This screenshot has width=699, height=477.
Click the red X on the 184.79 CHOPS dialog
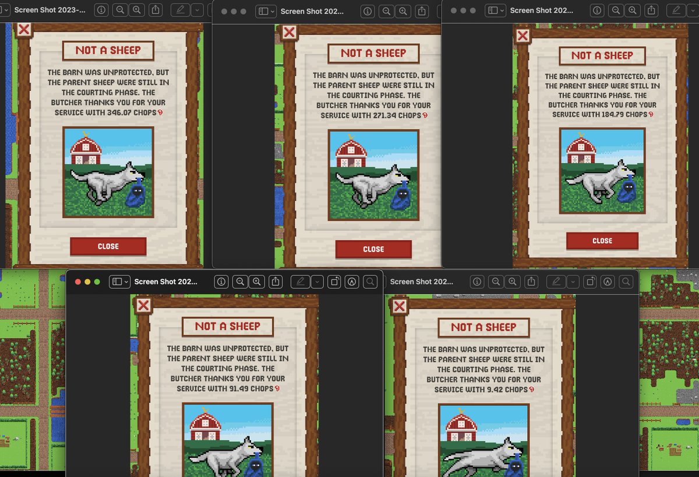click(x=523, y=36)
